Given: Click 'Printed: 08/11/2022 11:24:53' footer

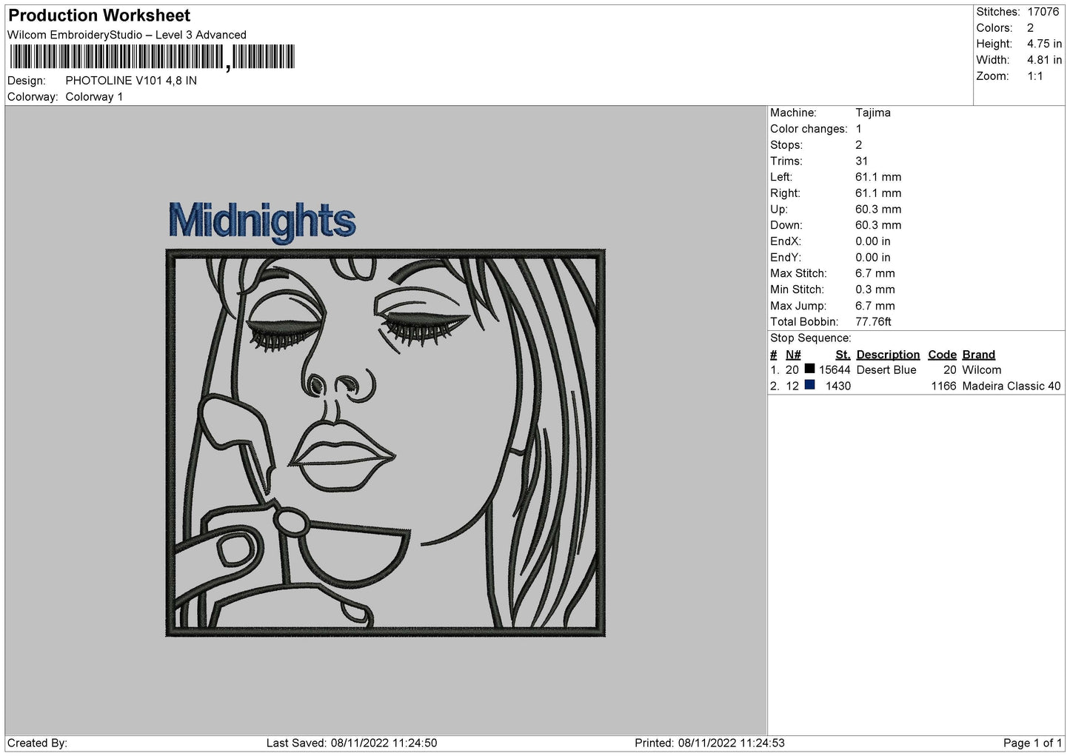Looking at the screenshot, I should pyautogui.click(x=709, y=743).
